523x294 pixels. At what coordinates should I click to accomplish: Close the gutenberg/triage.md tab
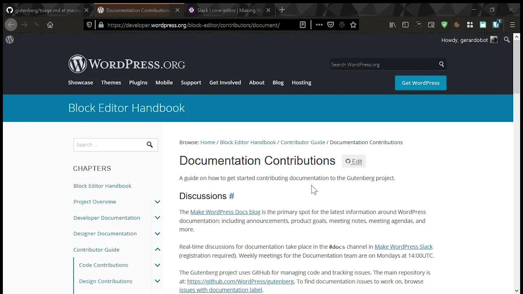86,10
